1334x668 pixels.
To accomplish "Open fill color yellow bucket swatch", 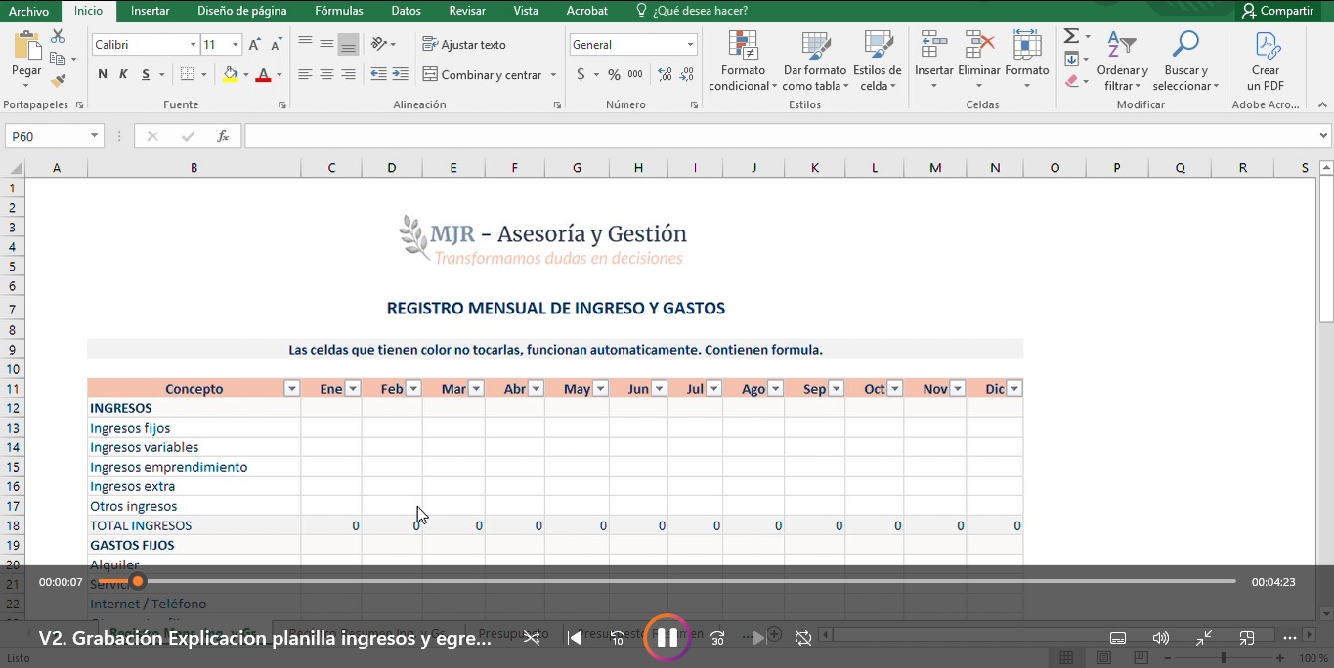I will [x=230, y=74].
